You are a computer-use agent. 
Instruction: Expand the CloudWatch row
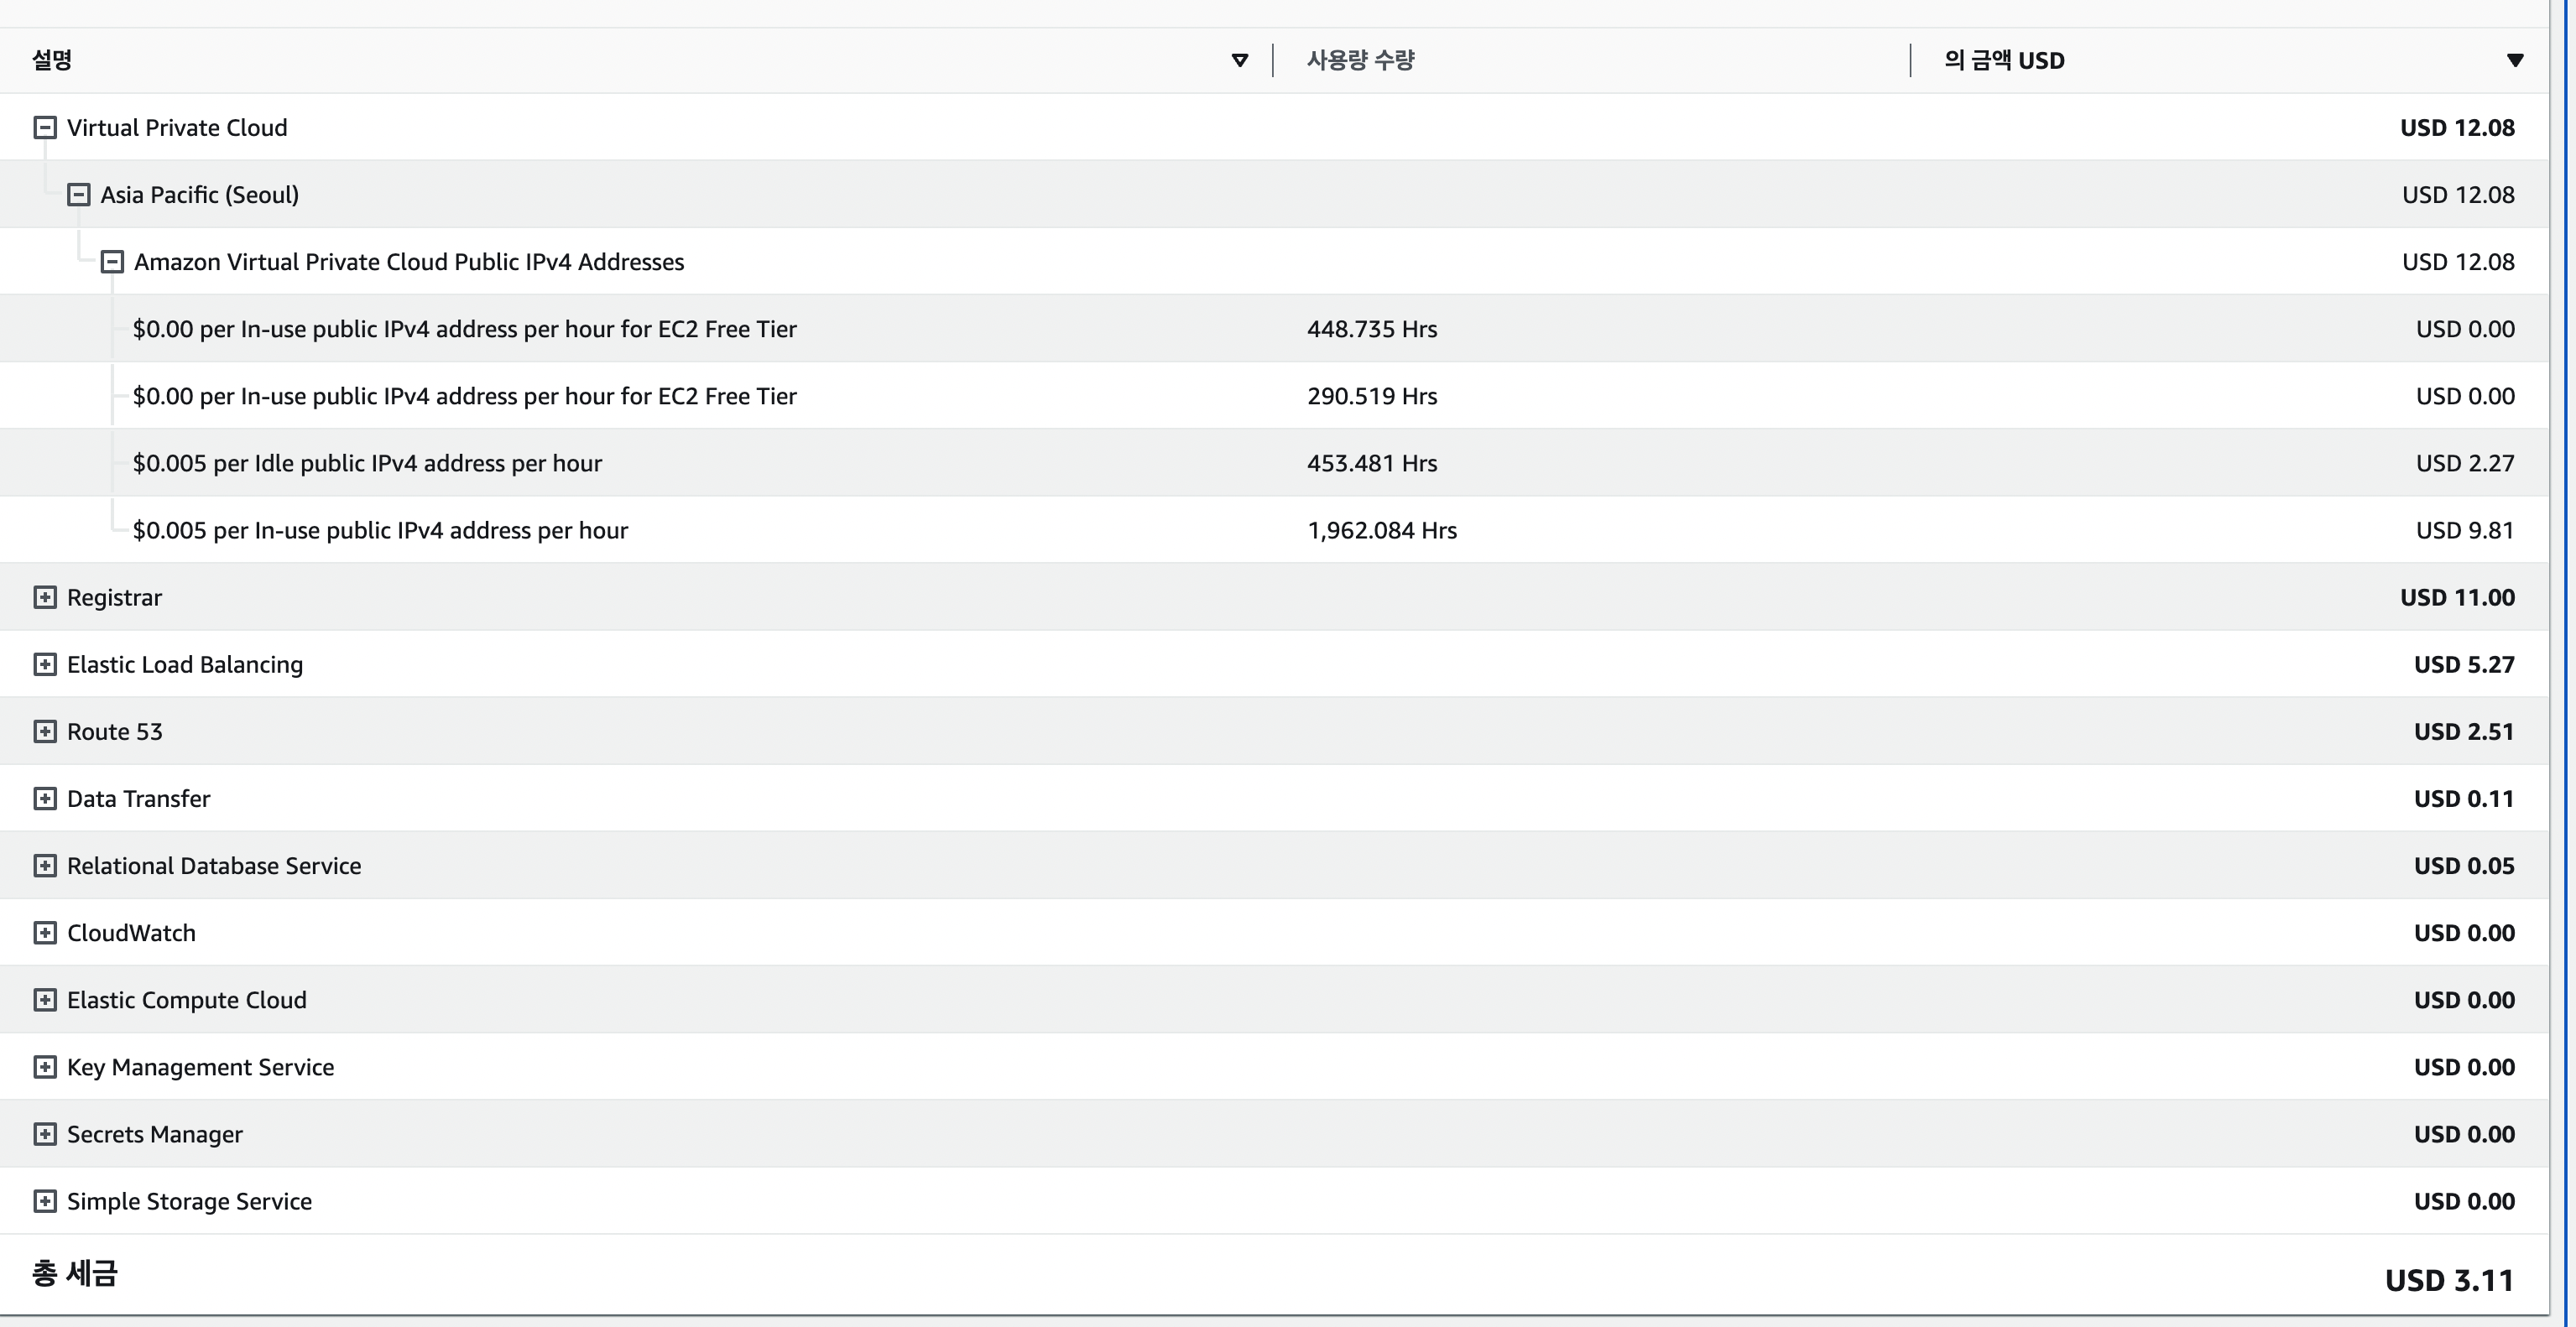coord(45,932)
